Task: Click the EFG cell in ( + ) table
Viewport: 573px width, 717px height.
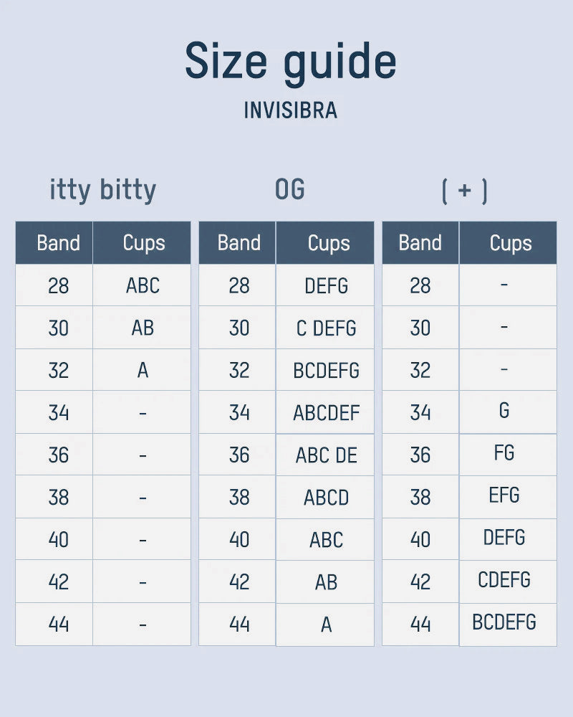Action: pos(504,495)
